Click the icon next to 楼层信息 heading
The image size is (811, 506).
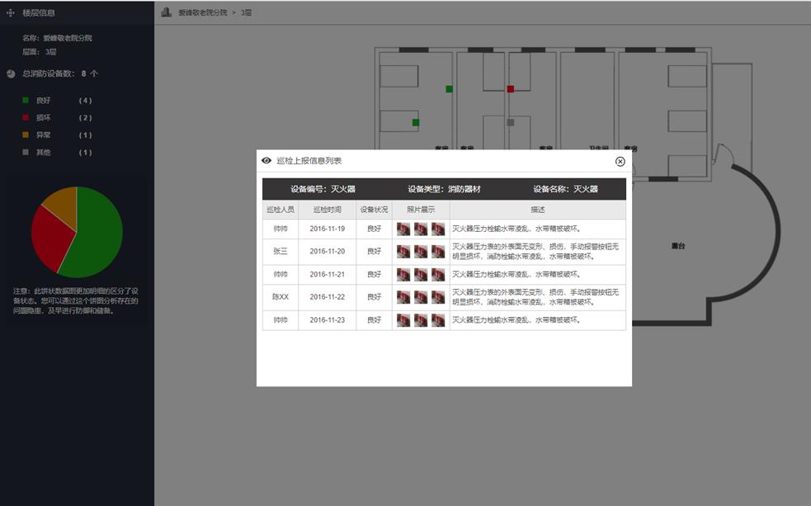point(11,12)
